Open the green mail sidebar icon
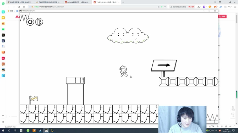The width and height of the screenshot is (238, 133). [3, 29]
